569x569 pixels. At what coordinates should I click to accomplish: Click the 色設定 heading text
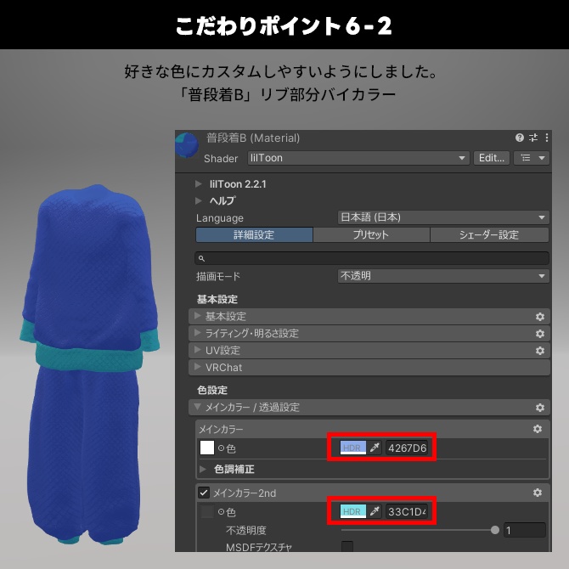[212, 390]
